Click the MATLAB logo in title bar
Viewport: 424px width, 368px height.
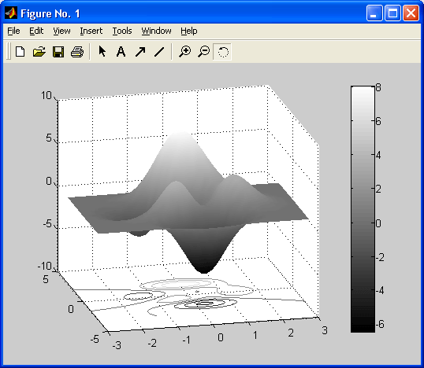(11, 13)
